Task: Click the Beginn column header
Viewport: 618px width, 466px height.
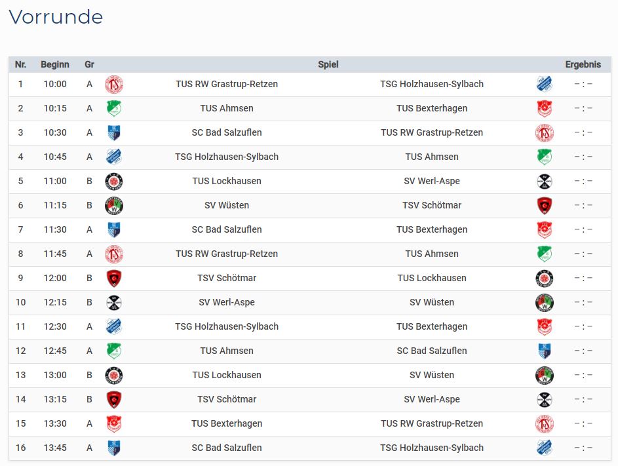Action: 55,64
